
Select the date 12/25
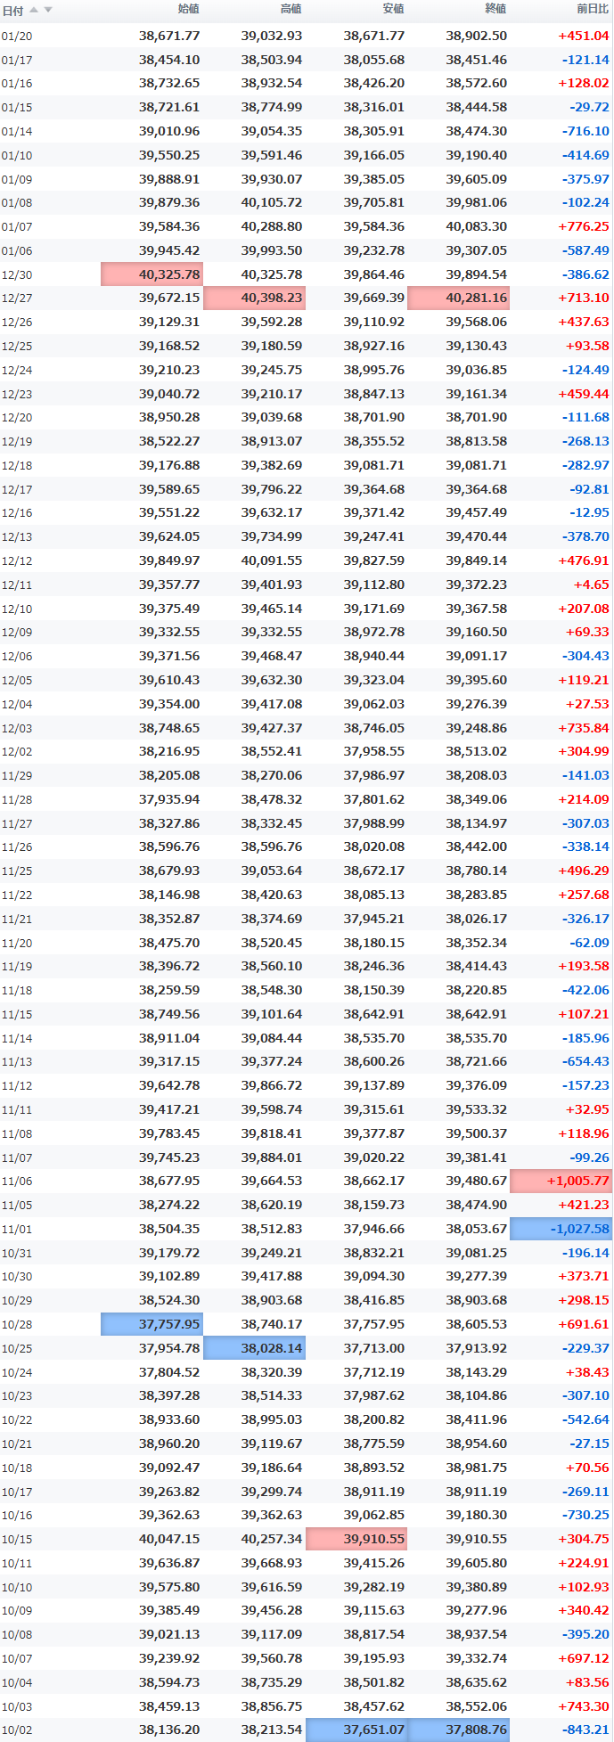(x=17, y=347)
